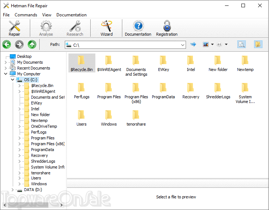Viewport: 269px width, 210px height.
Task: Select Documents and Settings folder in file pane
Action: 136,66
